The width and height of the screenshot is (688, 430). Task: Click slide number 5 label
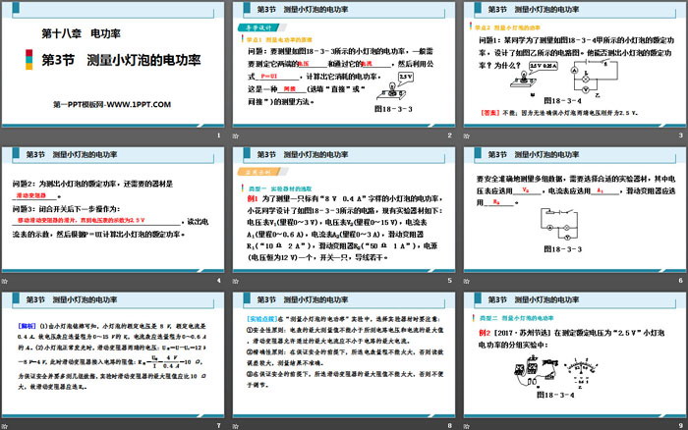pos(450,281)
